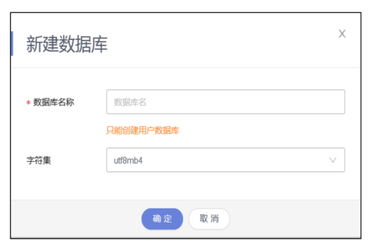Click blank header space right of title
The width and height of the screenshot is (371, 250).
click(219, 44)
